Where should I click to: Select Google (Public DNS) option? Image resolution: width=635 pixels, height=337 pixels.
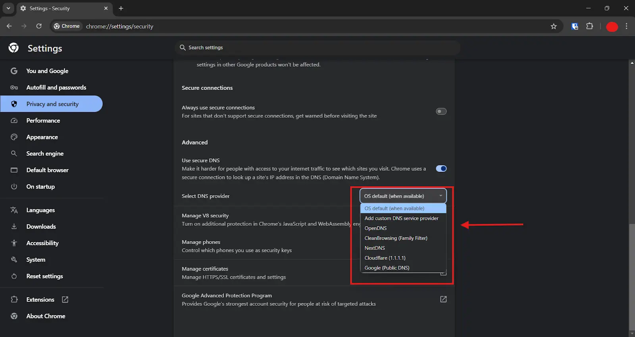[x=387, y=268]
